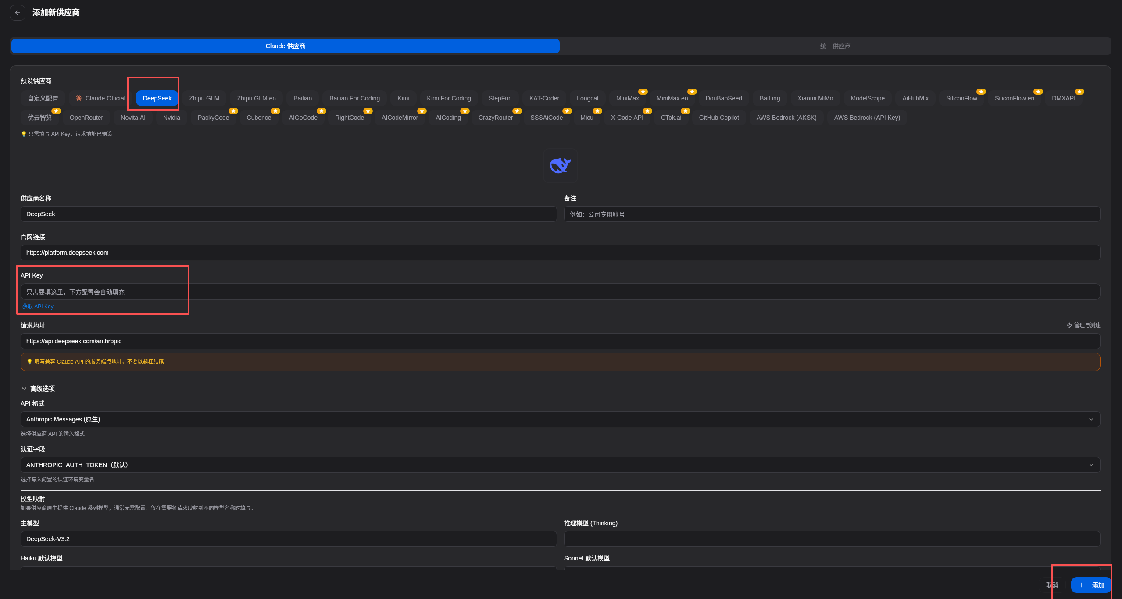This screenshot has width=1122, height=599.
Task: Open the 获取 API Key link
Action: (x=38, y=307)
